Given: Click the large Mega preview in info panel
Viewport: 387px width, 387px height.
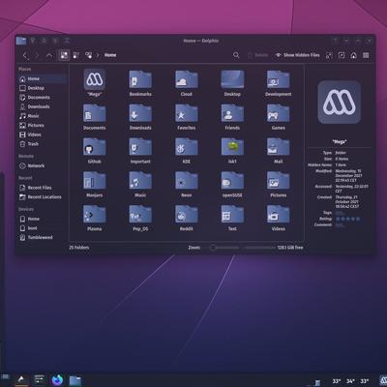Looking at the screenshot, I should pyautogui.click(x=340, y=103).
